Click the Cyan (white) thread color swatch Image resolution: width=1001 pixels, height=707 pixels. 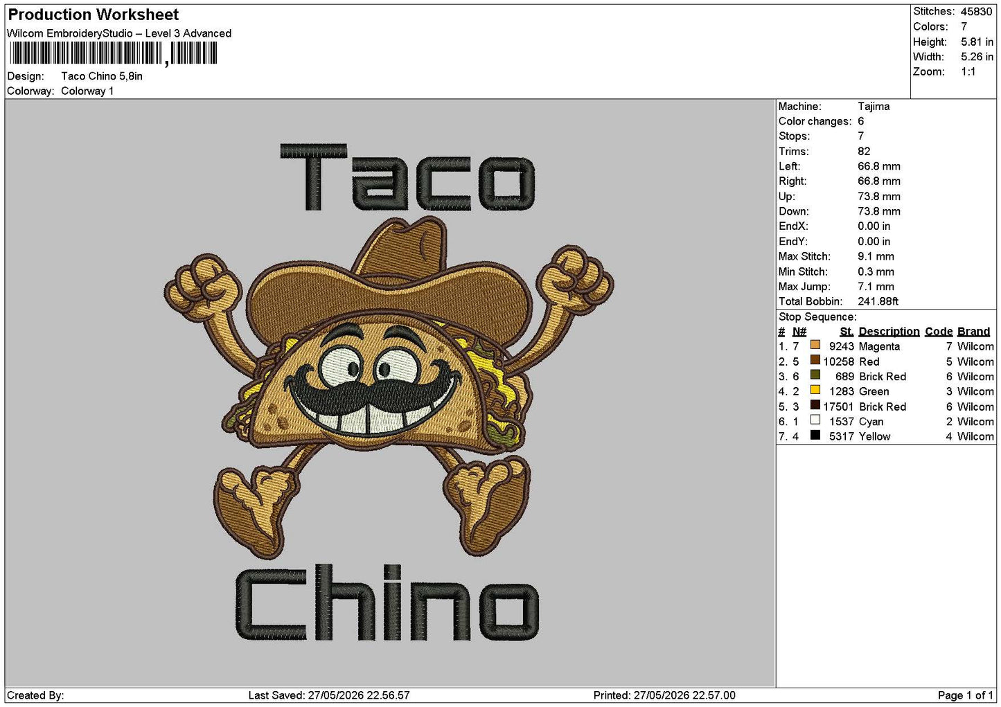[x=815, y=420]
